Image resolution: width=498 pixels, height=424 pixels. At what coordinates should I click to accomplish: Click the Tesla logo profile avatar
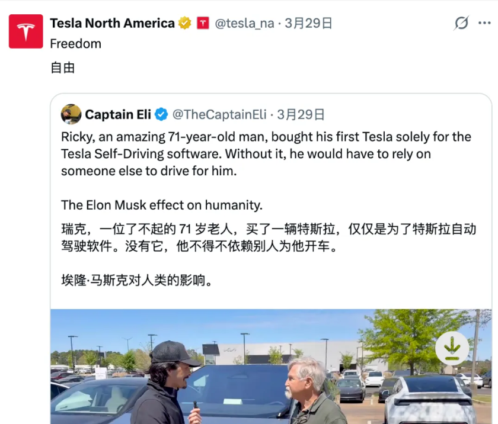(25, 31)
